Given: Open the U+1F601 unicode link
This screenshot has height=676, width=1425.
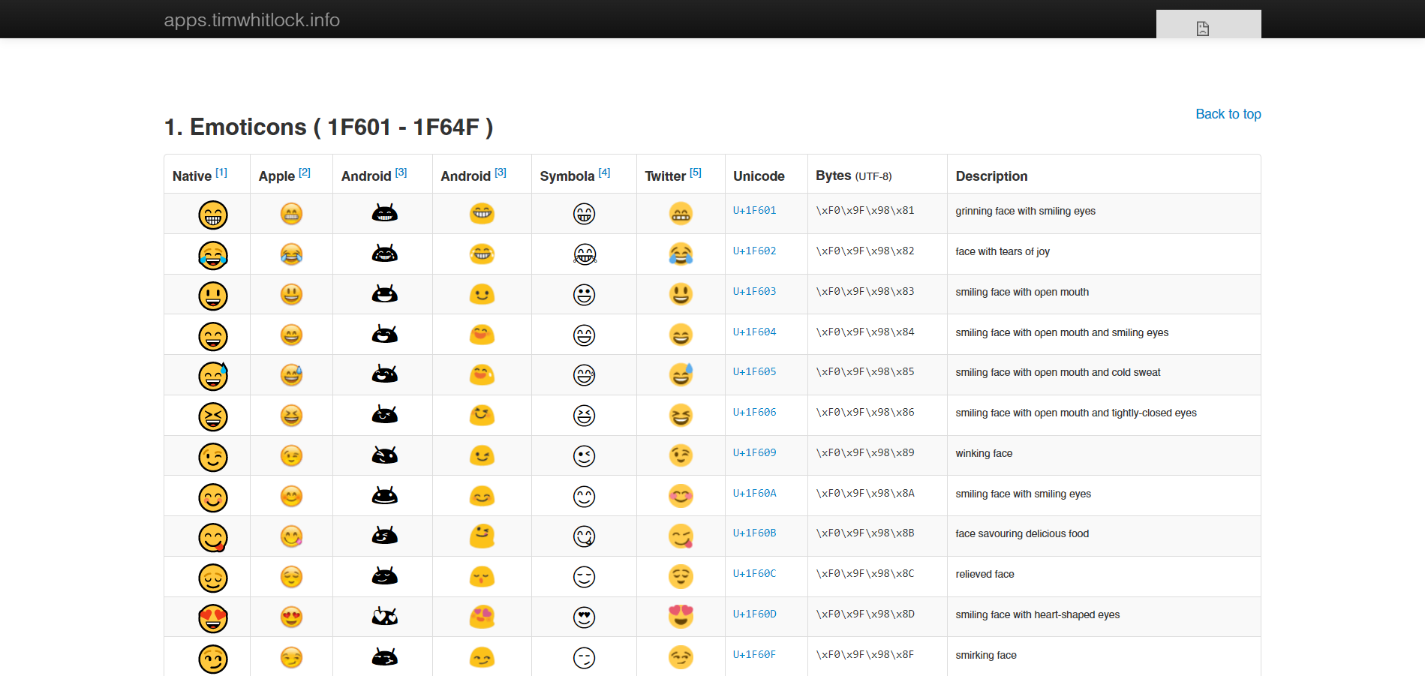Looking at the screenshot, I should coord(754,211).
